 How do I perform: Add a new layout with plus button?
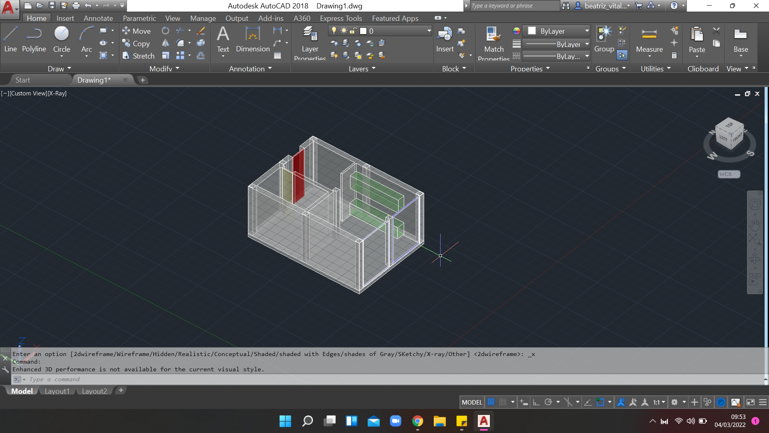coord(121,390)
